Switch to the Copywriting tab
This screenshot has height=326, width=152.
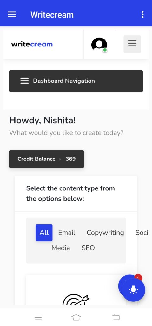105,233
